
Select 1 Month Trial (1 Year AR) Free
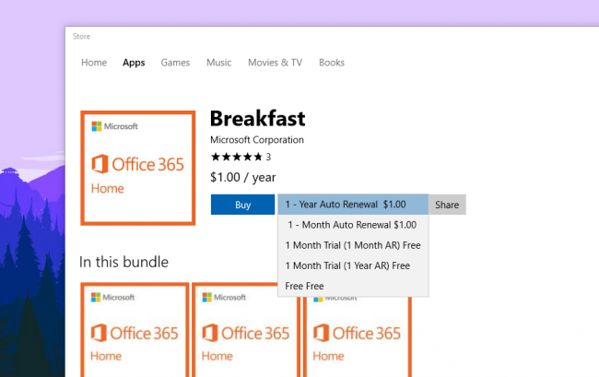[x=353, y=265]
